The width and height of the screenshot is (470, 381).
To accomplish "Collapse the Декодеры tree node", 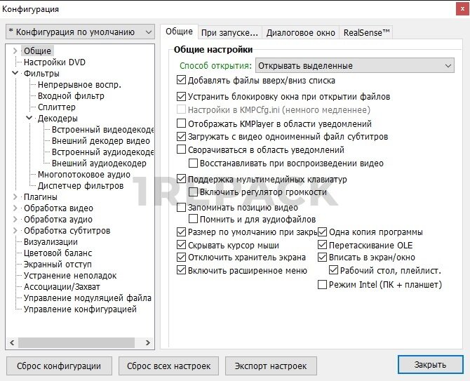I will point(29,118).
